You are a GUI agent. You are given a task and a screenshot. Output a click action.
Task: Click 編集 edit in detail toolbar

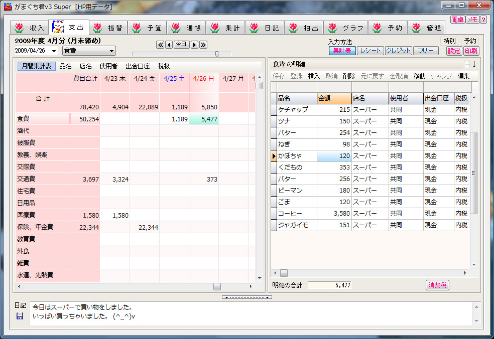[x=463, y=76]
